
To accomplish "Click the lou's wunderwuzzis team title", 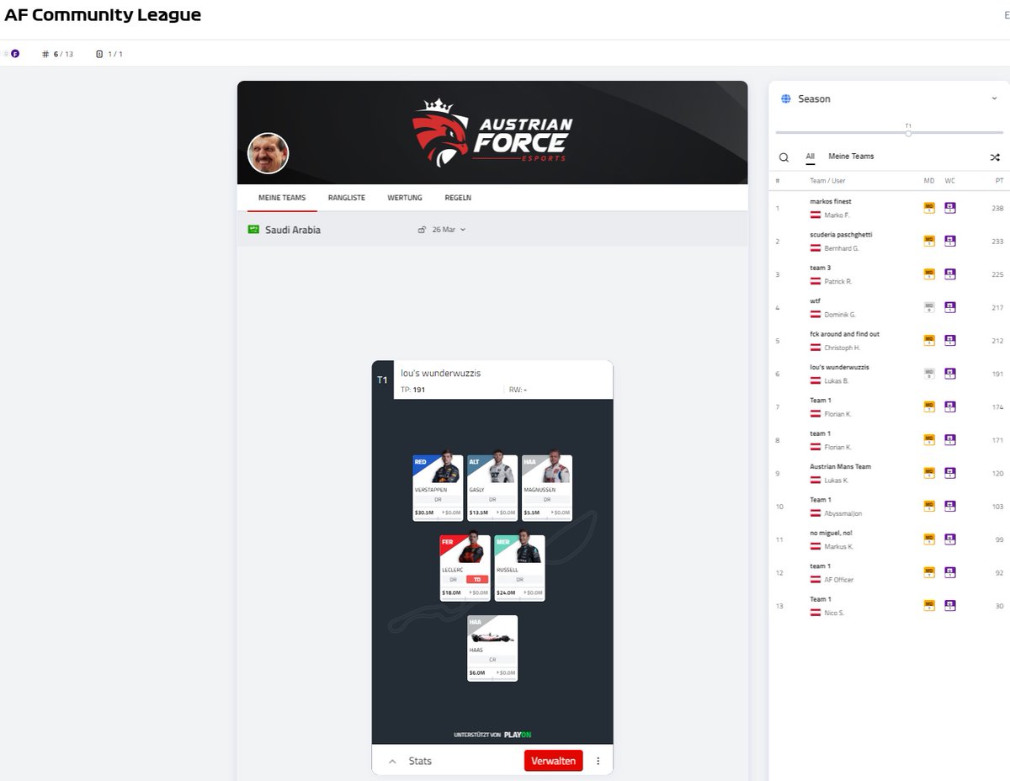I will [x=441, y=373].
